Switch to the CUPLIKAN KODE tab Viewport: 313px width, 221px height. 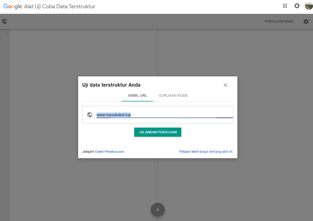pyautogui.click(x=173, y=96)
